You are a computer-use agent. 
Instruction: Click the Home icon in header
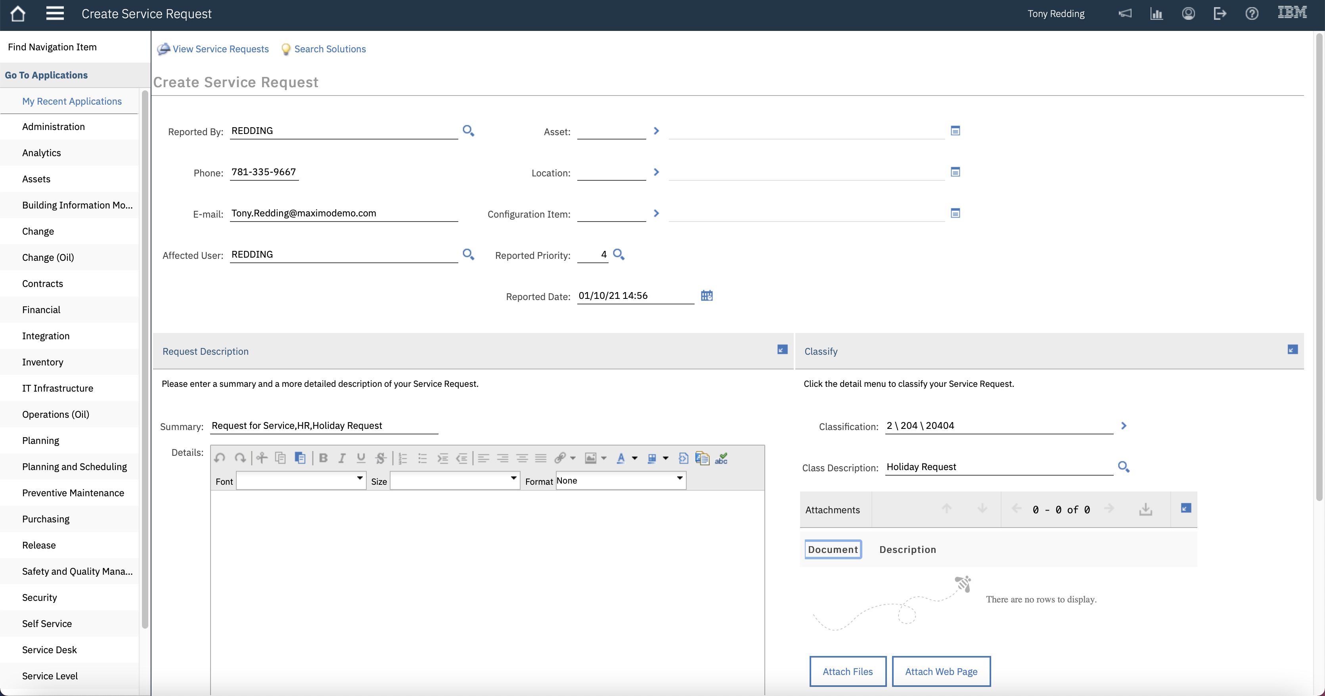18,14
